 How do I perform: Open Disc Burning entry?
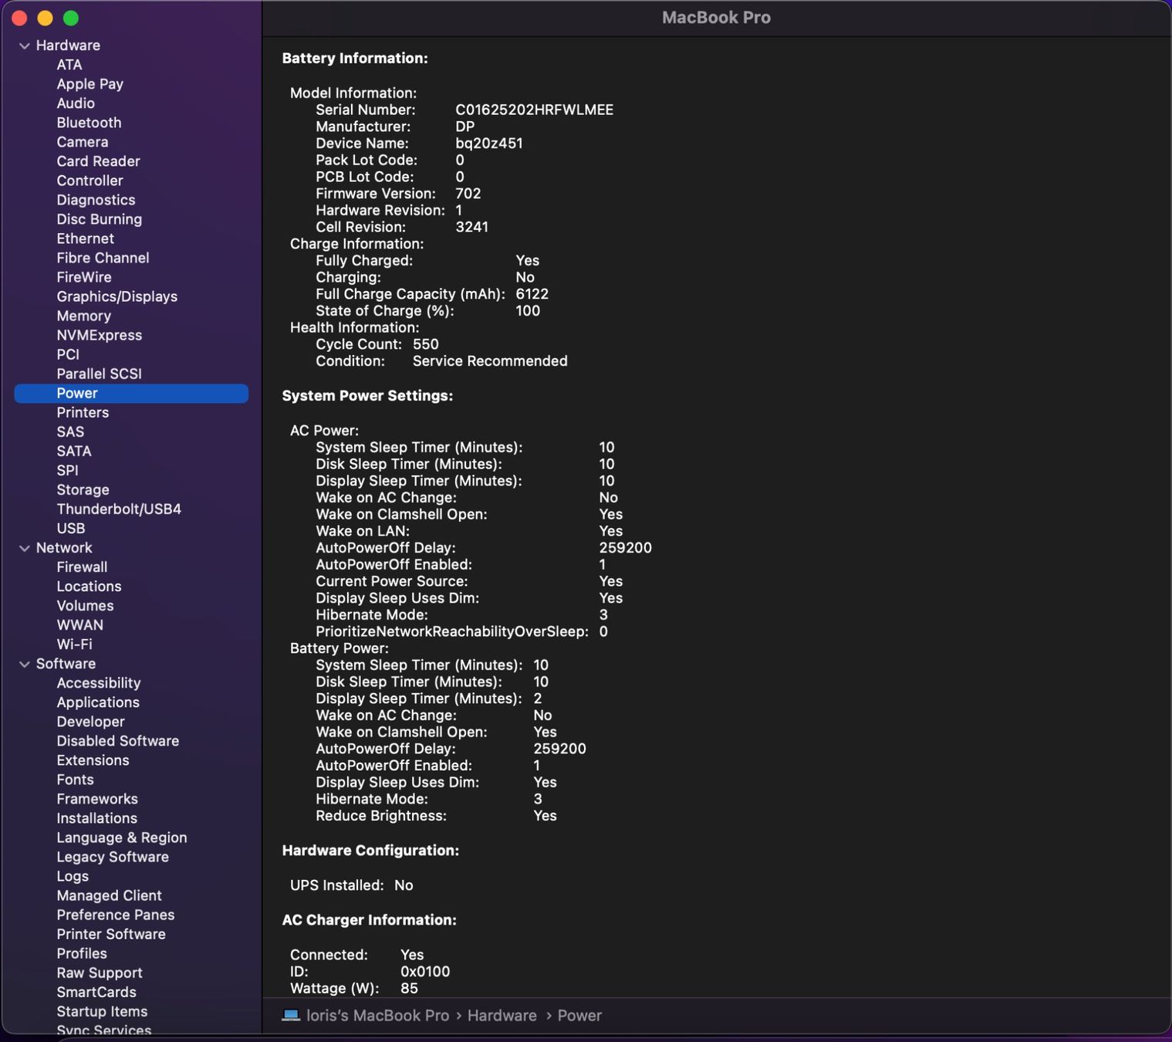click(99, 219)
